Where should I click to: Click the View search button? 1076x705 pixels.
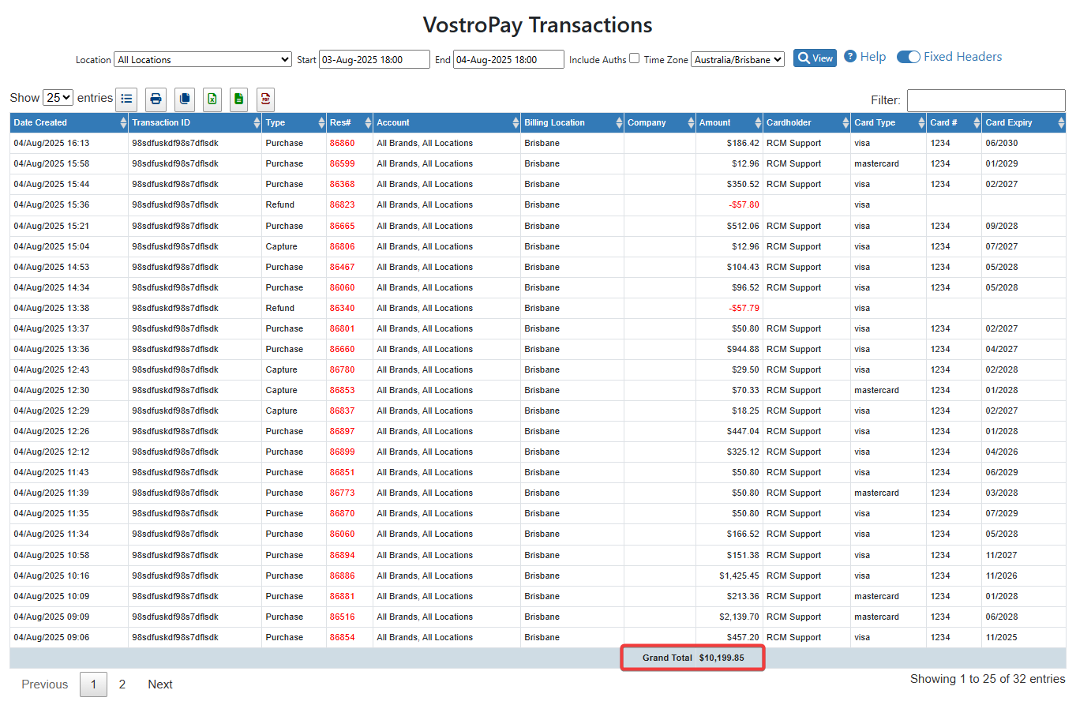coord(815,58)
